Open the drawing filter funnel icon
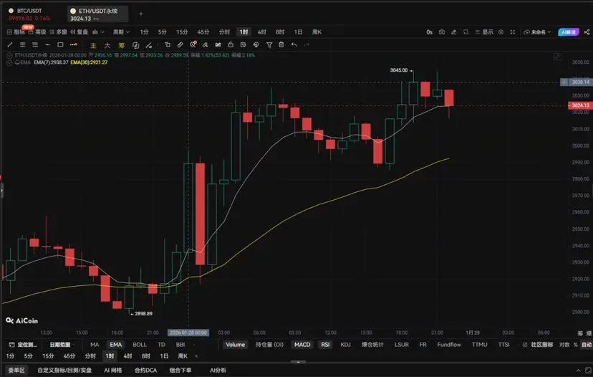This screenshot has width=593, height=377. (x=269, y=45)
